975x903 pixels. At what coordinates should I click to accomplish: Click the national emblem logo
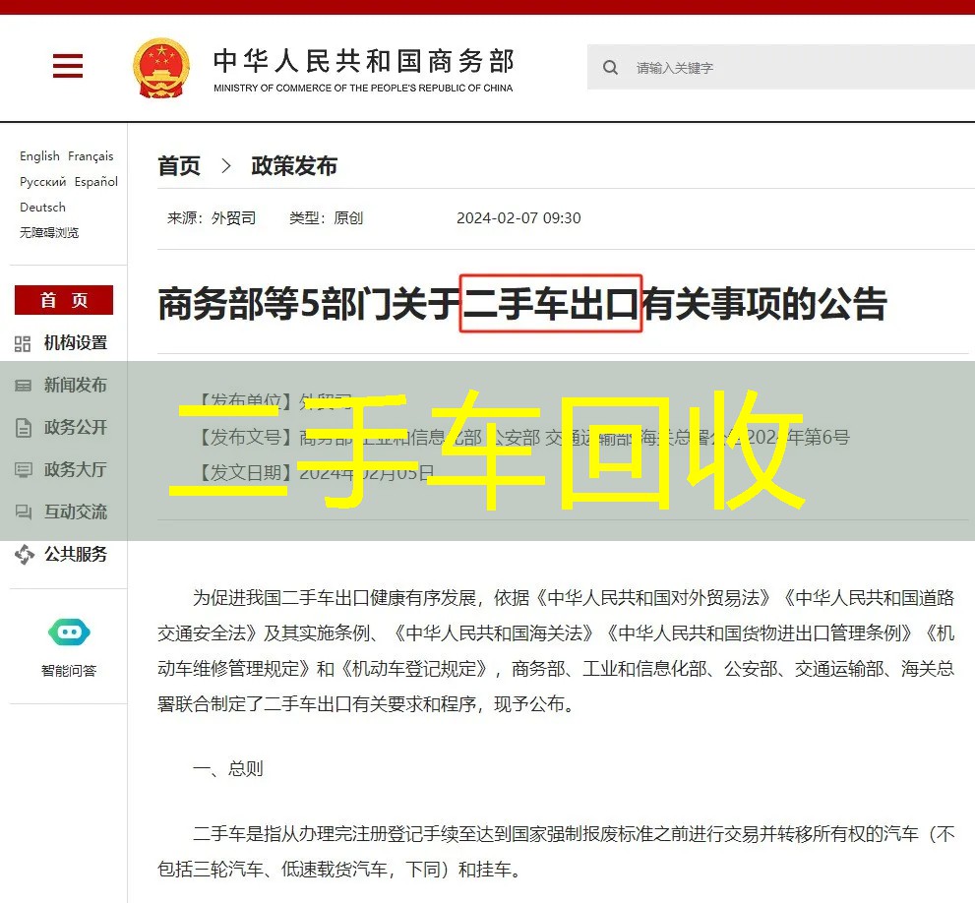(x=161, y=69)
